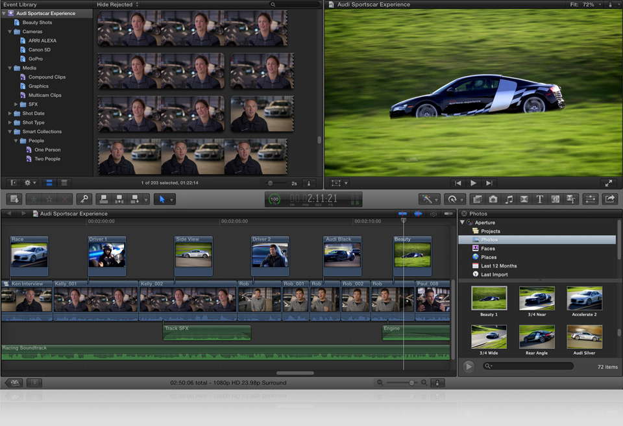Toggle timeline audio skimming button
Image resolution: width=623 pixels, height=426 pixels.
[x=418, y=214]
